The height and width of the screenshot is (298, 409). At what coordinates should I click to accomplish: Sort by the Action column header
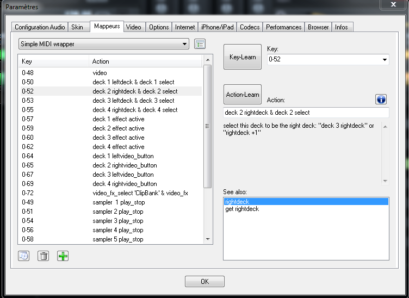click(x=144, y=61)
